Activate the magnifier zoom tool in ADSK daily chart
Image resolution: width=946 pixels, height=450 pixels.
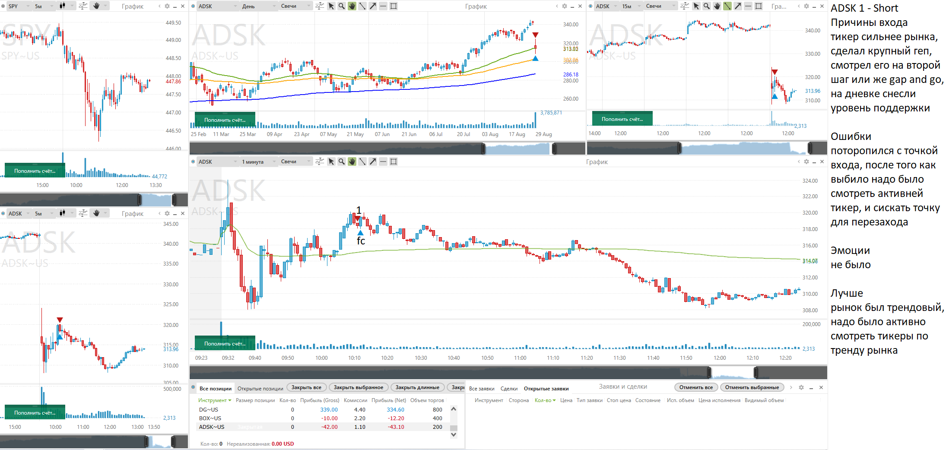point(342,6)
